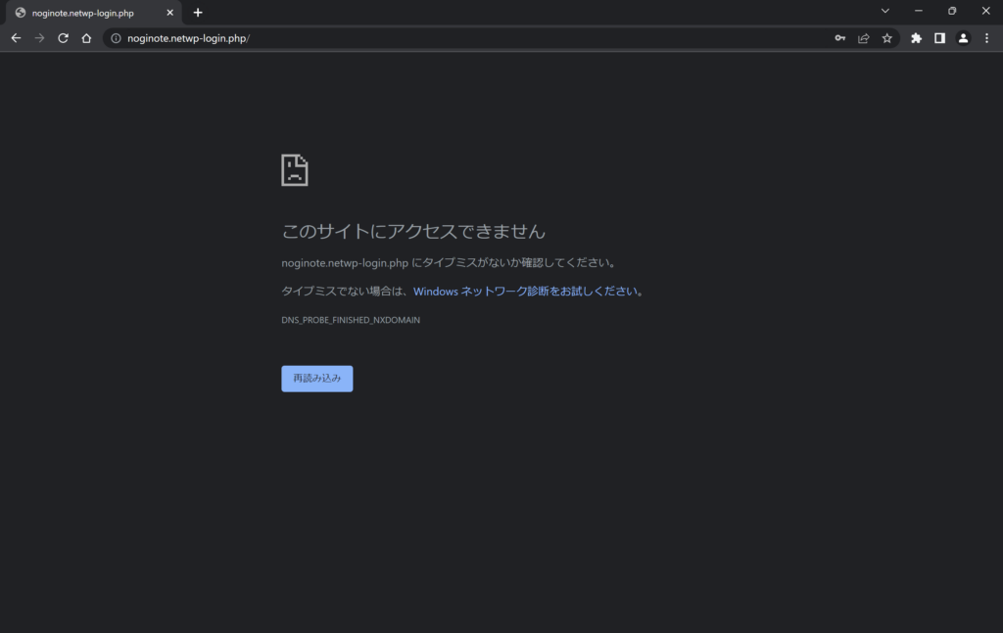Share this page
Screen dimensions: 1003x633
click(863, 38)
